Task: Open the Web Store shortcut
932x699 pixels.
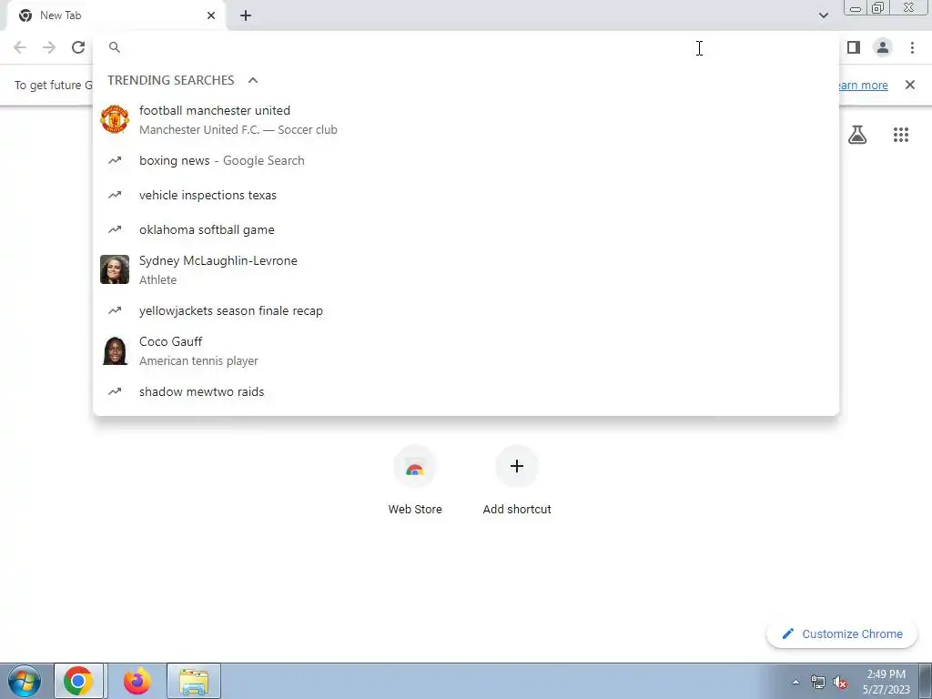Action: 415,481
